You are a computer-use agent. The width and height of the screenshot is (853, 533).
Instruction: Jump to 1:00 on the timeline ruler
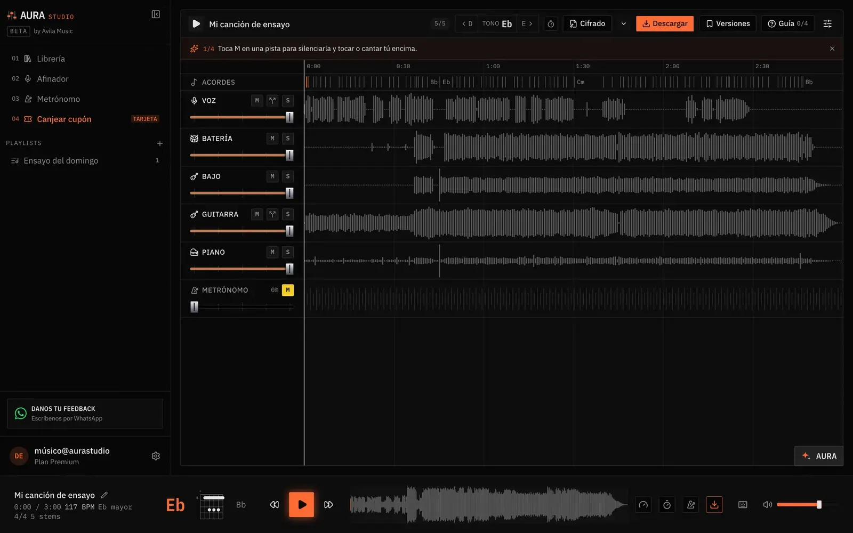point(493,67)
